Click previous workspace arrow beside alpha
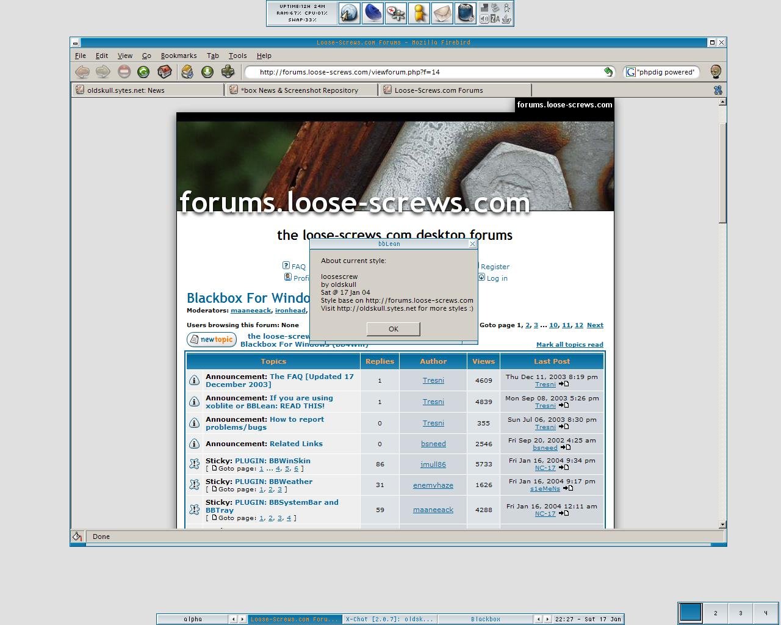 [x=233, y=619]
